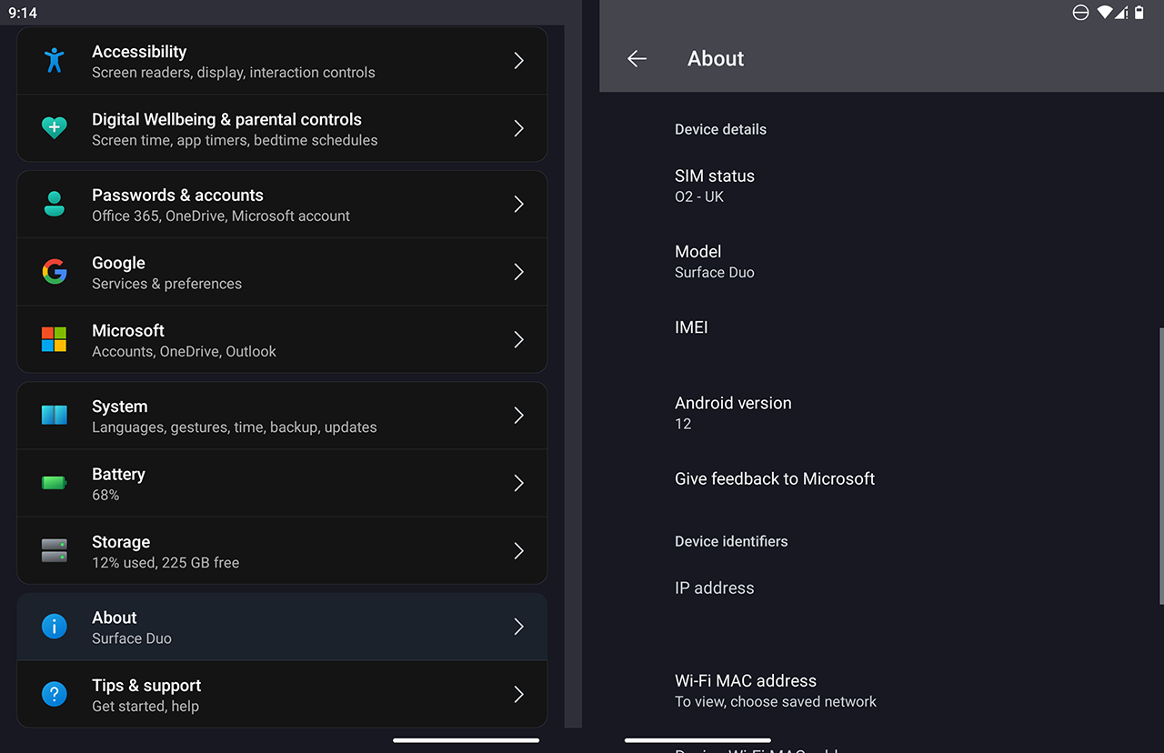The width and height of the screenshot is (1164, 753).
Task: Open System settings via its chevron
Action: tap(518, 415)
